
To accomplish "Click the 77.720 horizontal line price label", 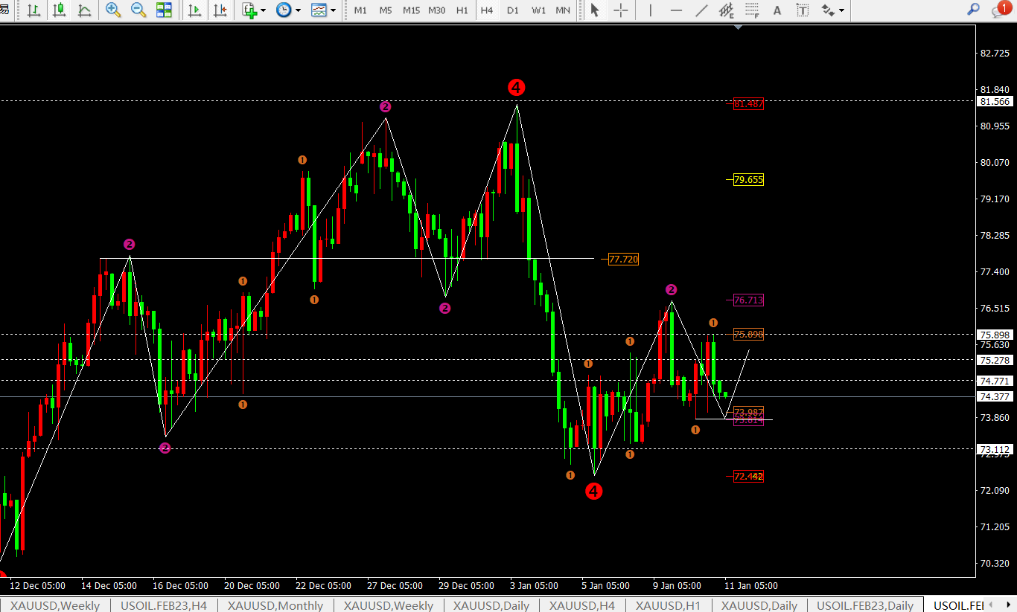I will pos(623,259).
